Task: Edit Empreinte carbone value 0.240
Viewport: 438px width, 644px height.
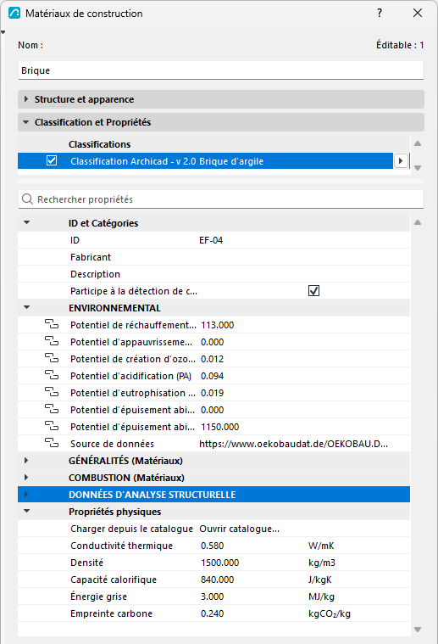Action: [x=212, y=613]
